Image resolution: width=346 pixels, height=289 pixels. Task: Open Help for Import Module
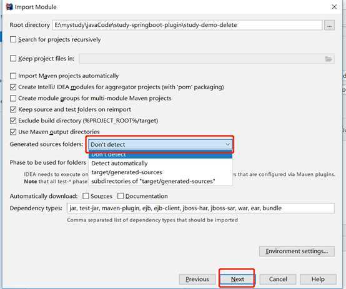[318, 279]
